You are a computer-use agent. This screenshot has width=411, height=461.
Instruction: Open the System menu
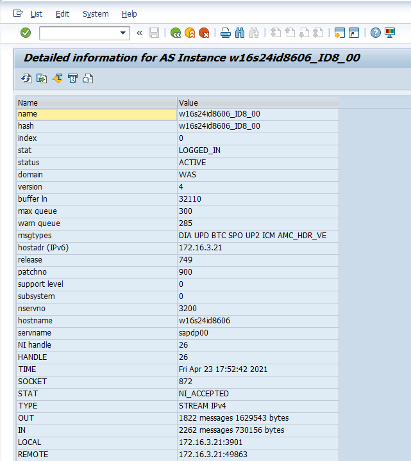[96, 13]
